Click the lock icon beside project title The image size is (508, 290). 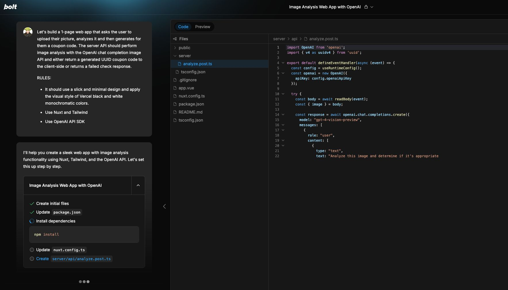coord(366,7)
